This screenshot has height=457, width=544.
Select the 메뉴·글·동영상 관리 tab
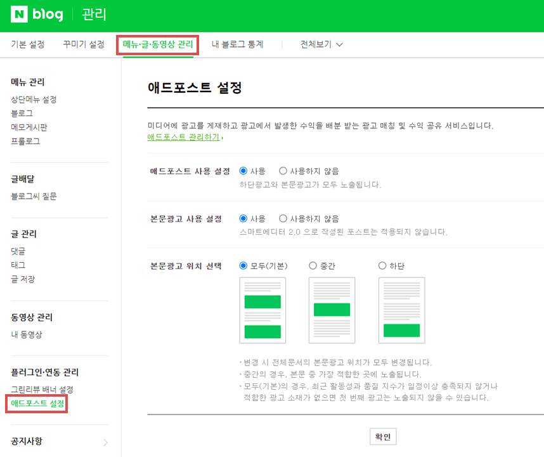click(158, 44)
